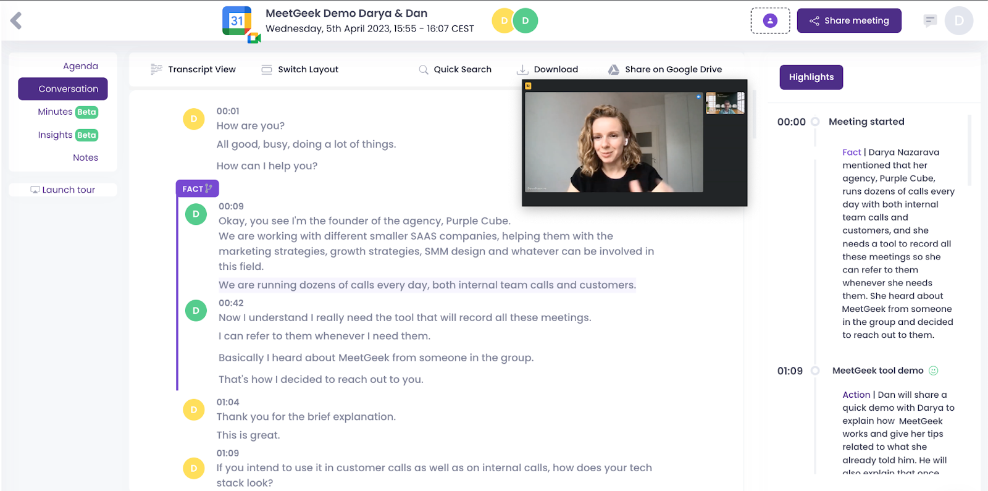Share on Google Drive
The height and width of the screenshot is (491, 988).
[x=665, y=70]
